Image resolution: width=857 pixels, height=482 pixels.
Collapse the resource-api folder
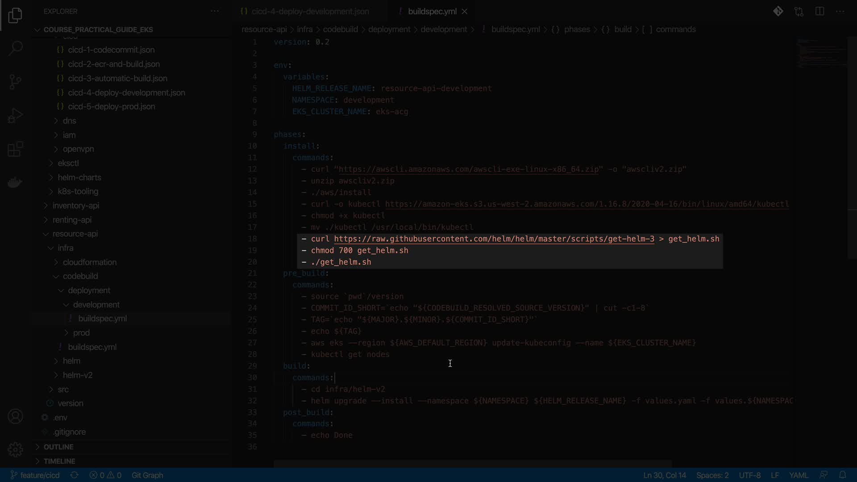coord(75,234)
